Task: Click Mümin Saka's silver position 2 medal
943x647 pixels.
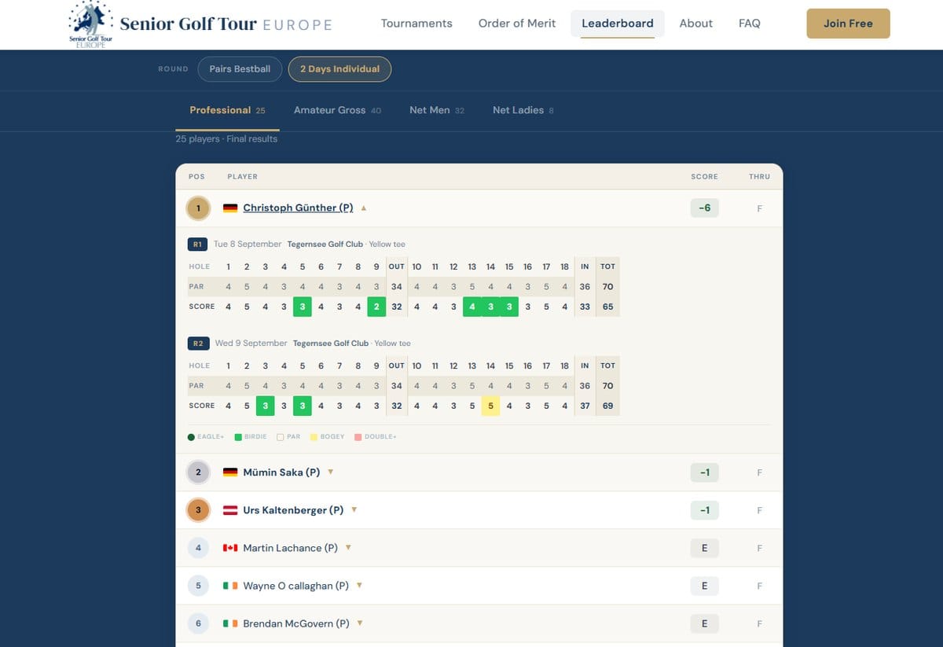Action: [x=198, y=472]
